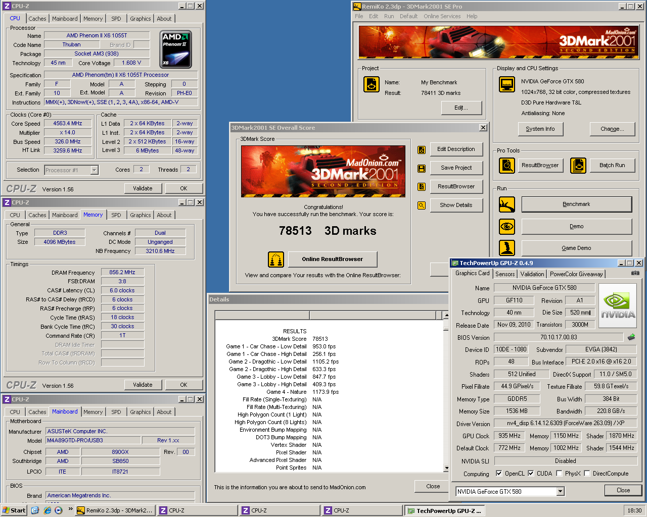
Task: Click the Benchmark button
Action: tap(577, 204)
